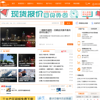
Task: Click the 食糖购销客户端 monitor icon
Action: 79,50
